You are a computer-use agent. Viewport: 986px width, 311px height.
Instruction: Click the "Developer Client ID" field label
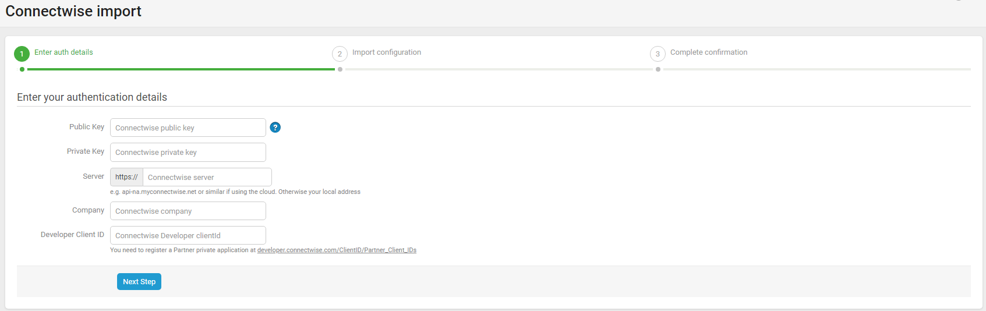click(x=72, y=235)
